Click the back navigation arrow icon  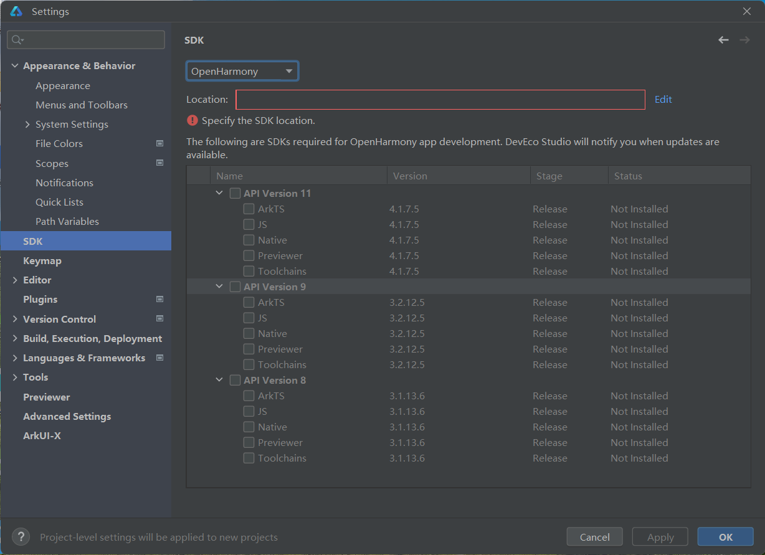(x=723, y=40)
